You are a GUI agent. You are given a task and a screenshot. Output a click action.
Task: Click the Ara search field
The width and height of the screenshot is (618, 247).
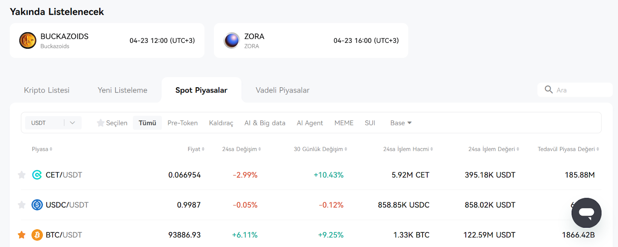[x=575, y=90]
